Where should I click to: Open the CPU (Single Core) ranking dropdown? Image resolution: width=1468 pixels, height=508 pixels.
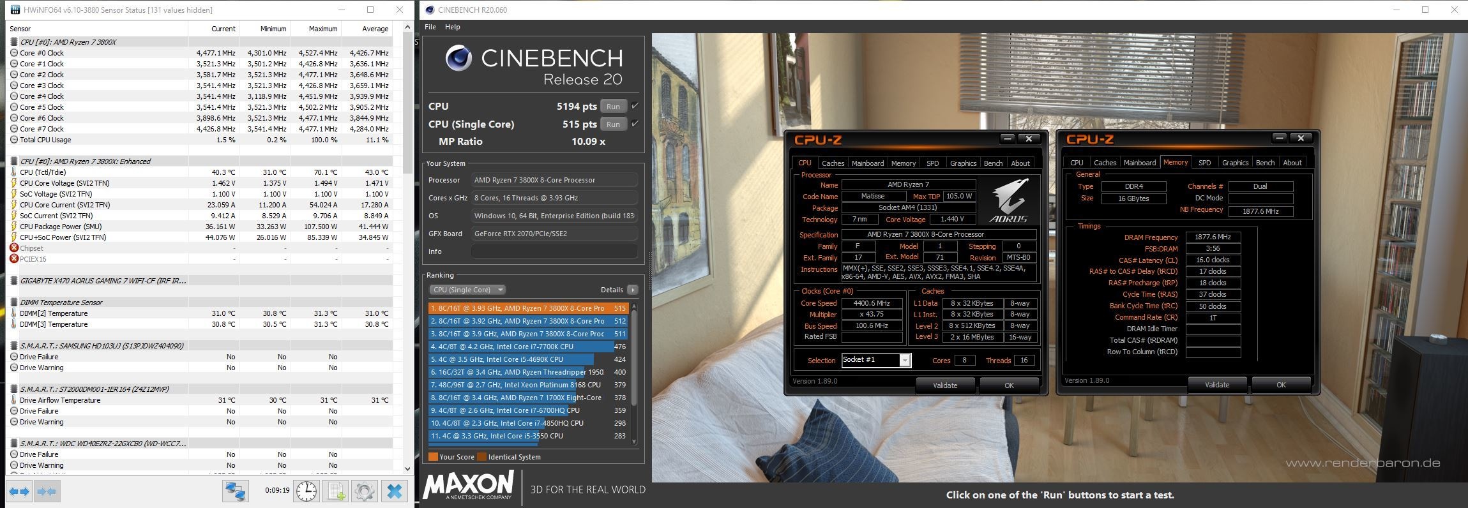coord(467,290)
